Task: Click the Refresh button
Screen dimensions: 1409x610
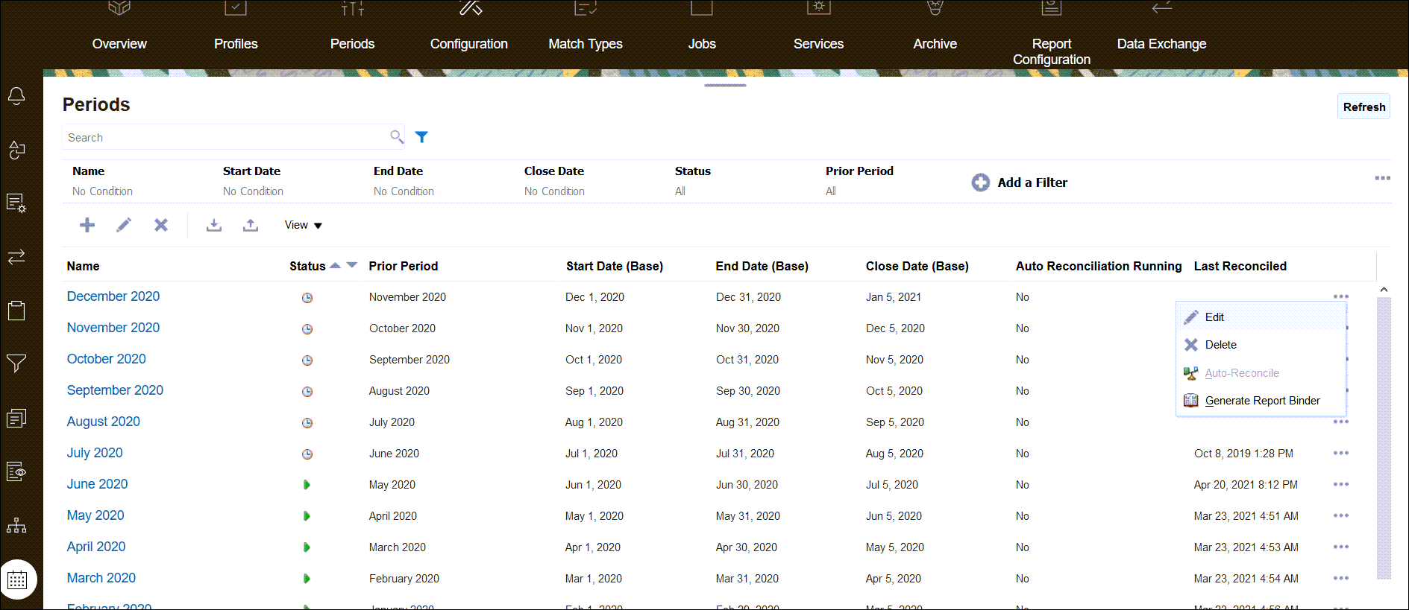Action: click(x=1364, y=107)
